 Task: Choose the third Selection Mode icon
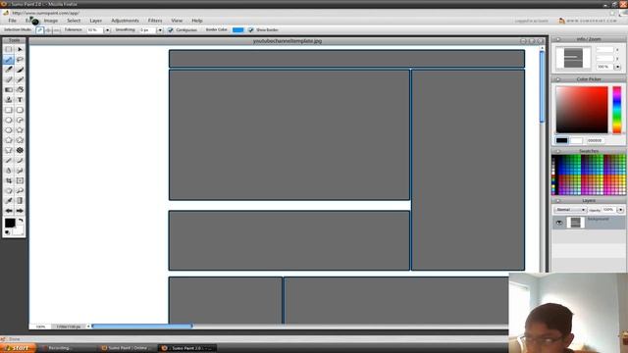pos(57,30)
